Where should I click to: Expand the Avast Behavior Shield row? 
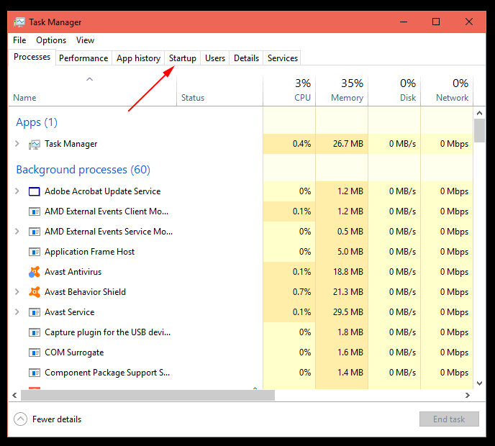(x=17, y=292)
